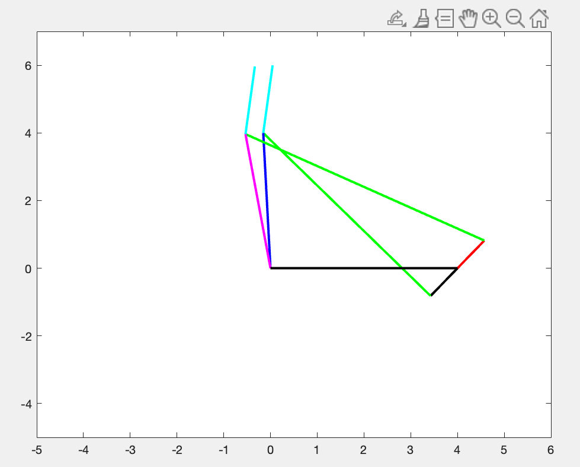580x467 pixels.
Task: Enable the Brush data tool
Action: tap(421, 19)
